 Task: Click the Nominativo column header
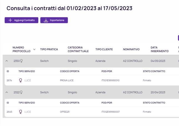132,49
